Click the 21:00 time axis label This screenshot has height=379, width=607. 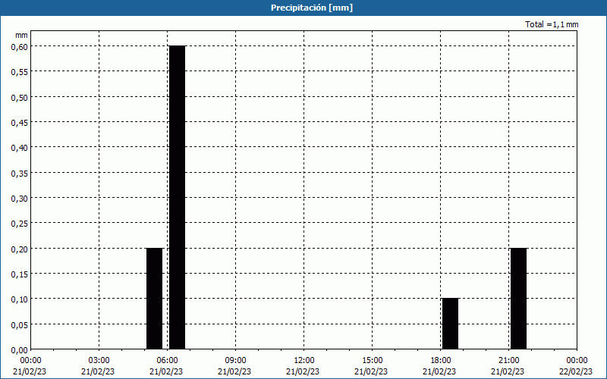tap(508, 360)
